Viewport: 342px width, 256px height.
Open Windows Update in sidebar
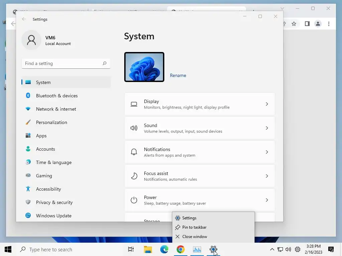point(66,216)
